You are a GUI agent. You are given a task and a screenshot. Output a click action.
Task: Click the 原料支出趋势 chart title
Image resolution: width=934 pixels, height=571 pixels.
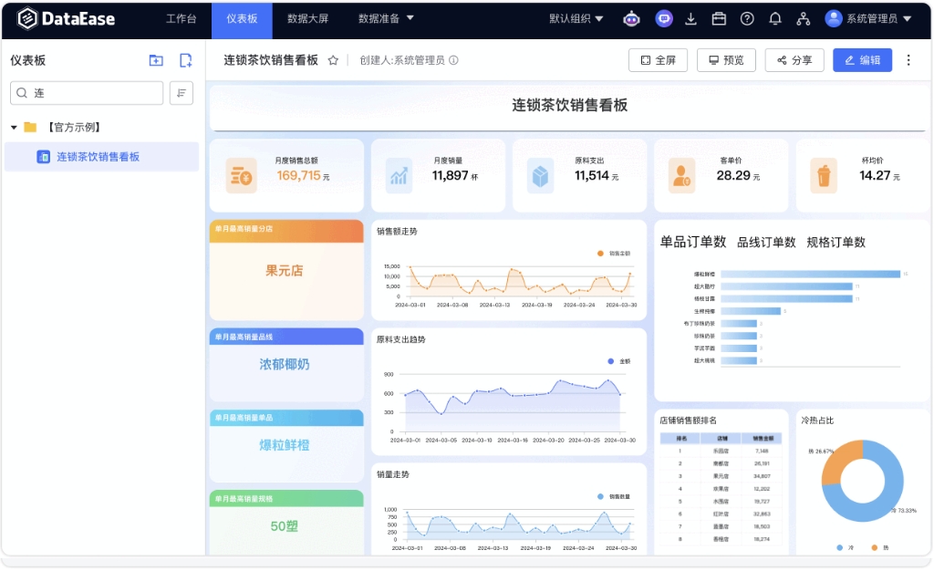(401, 339)
